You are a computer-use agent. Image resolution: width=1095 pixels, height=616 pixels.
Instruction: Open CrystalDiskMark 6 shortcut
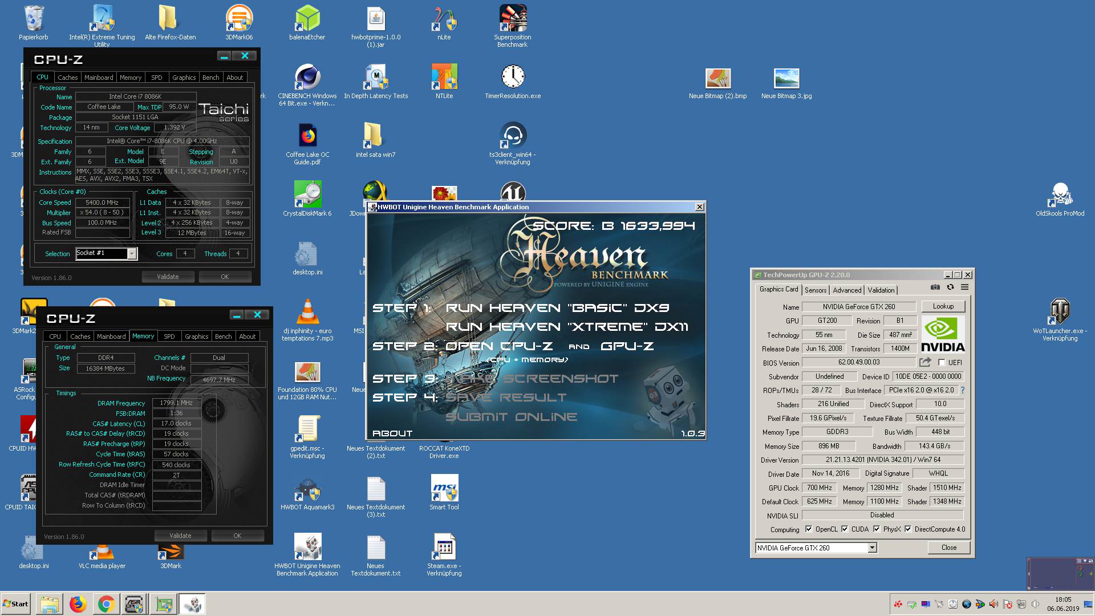(x=307, y=198)
